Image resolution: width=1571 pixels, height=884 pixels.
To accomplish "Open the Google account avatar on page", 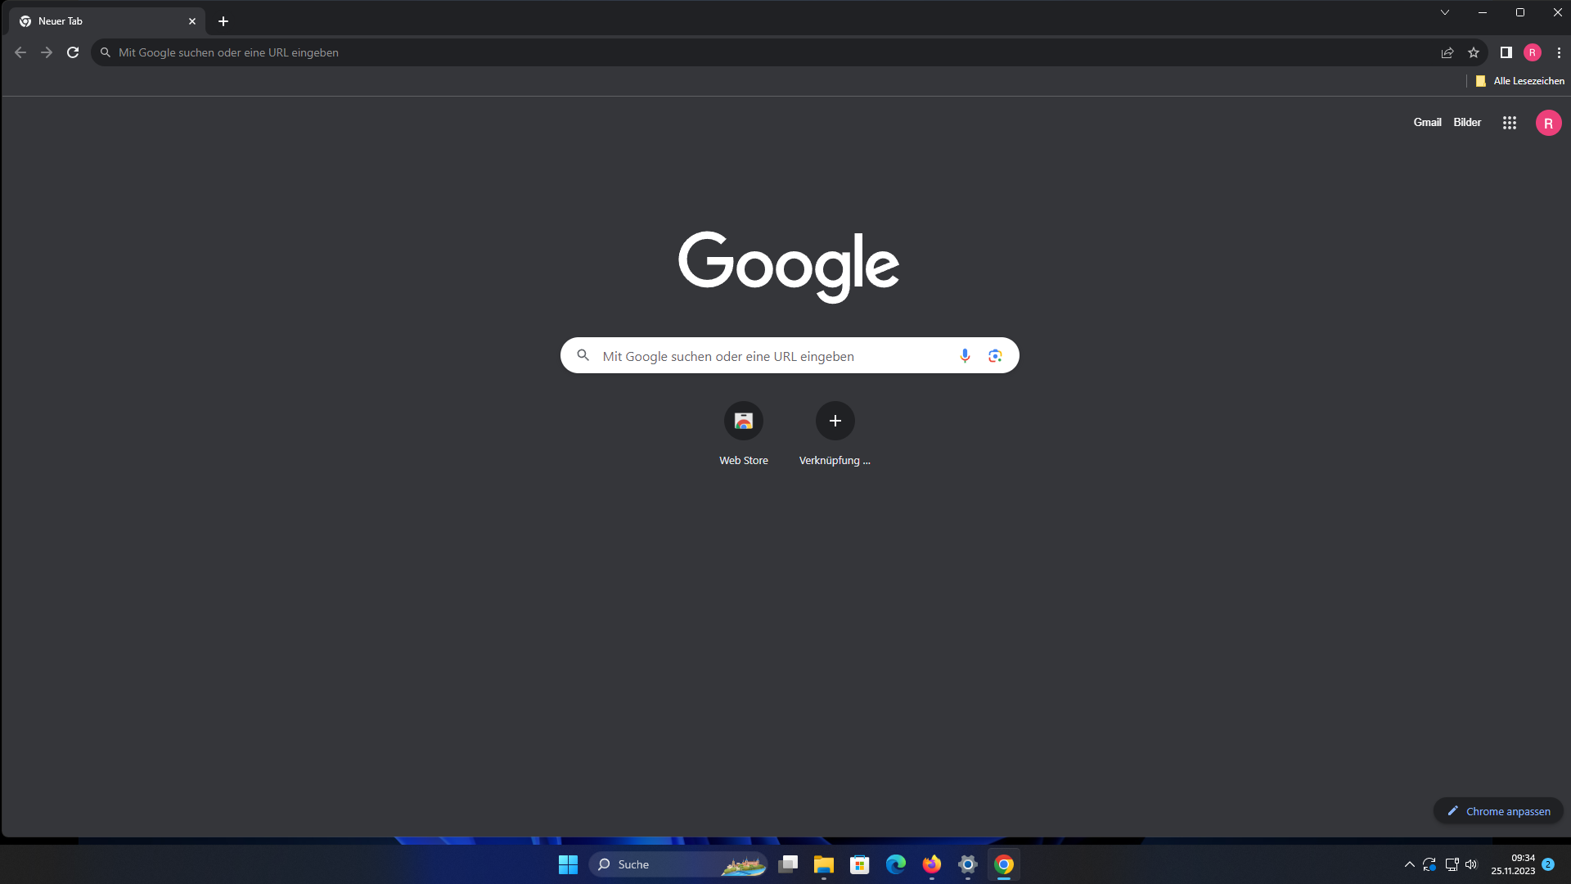I will tap(1548, 123).
